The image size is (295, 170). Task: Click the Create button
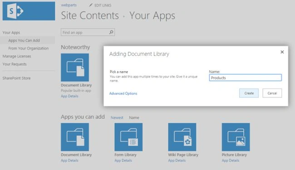click(249, 93)
